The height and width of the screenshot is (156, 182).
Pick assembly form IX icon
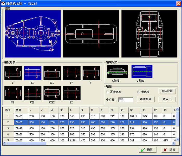point(71,93)
